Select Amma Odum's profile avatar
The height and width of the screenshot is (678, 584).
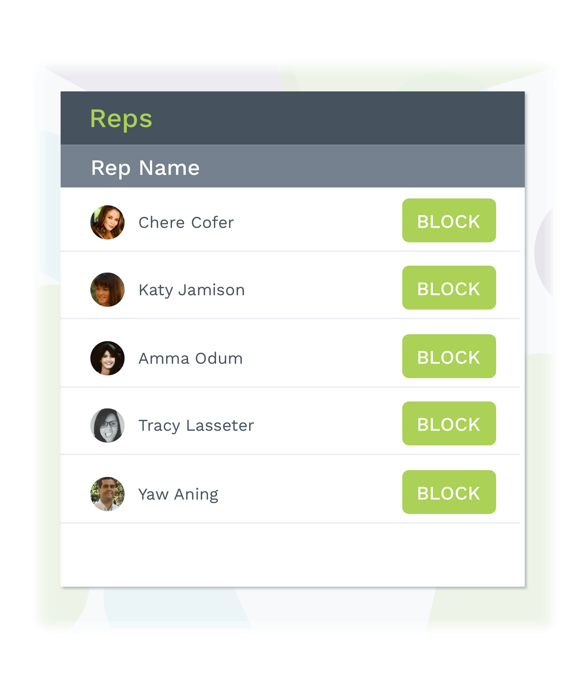pos(107,358)
